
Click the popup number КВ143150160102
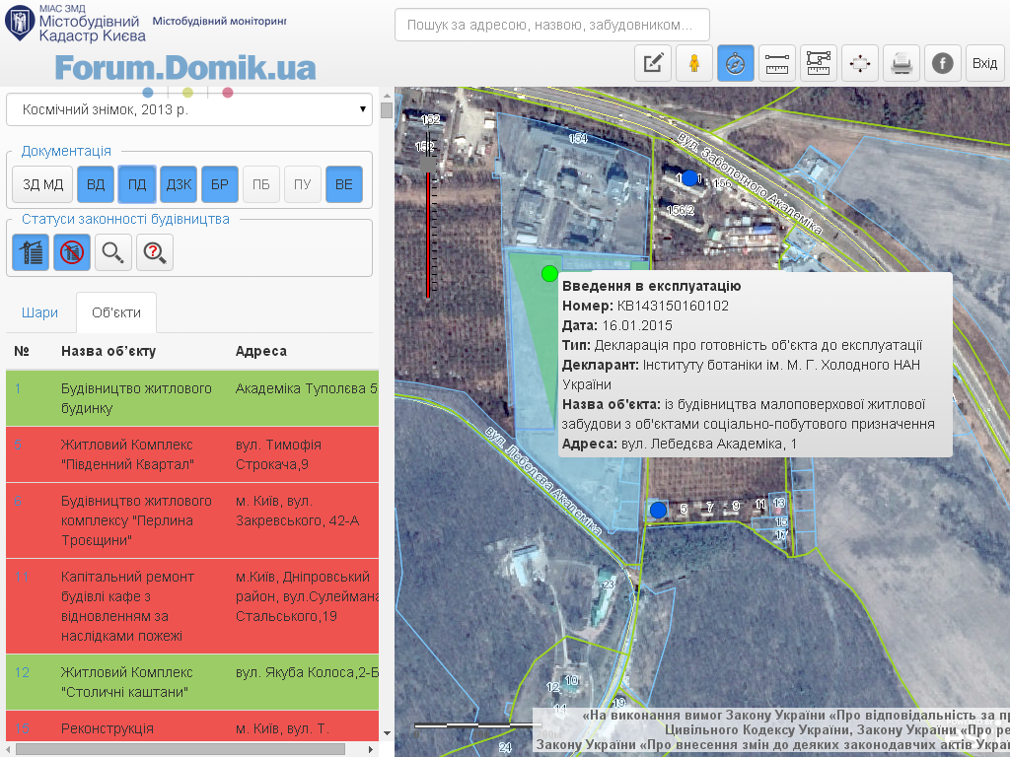(673, 306)
